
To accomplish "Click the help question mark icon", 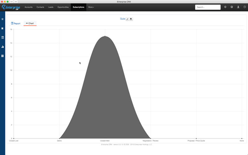I will tap(232, 7).
